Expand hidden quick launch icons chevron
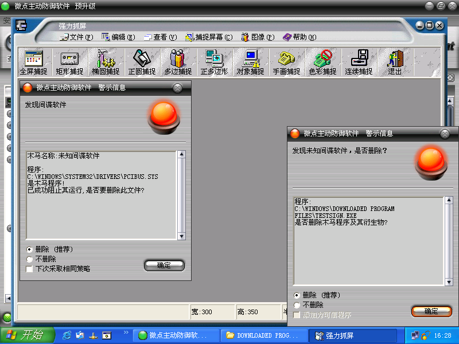Screen dimensions: 459x344 126,334
